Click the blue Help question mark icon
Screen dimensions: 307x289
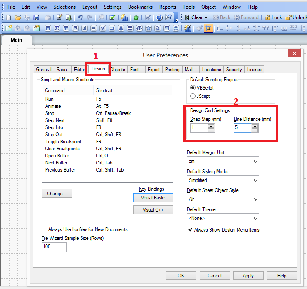[159, 17]
